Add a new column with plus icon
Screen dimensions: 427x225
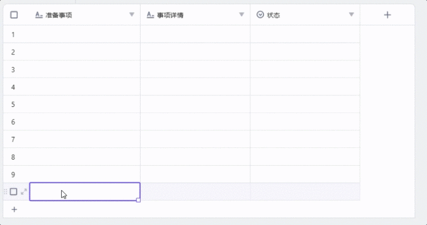click(388, 15)
